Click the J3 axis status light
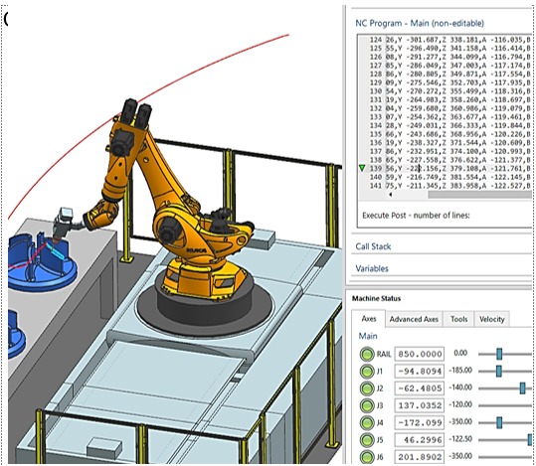This screenshot has width=536, height=466. (x=367, y=405)
